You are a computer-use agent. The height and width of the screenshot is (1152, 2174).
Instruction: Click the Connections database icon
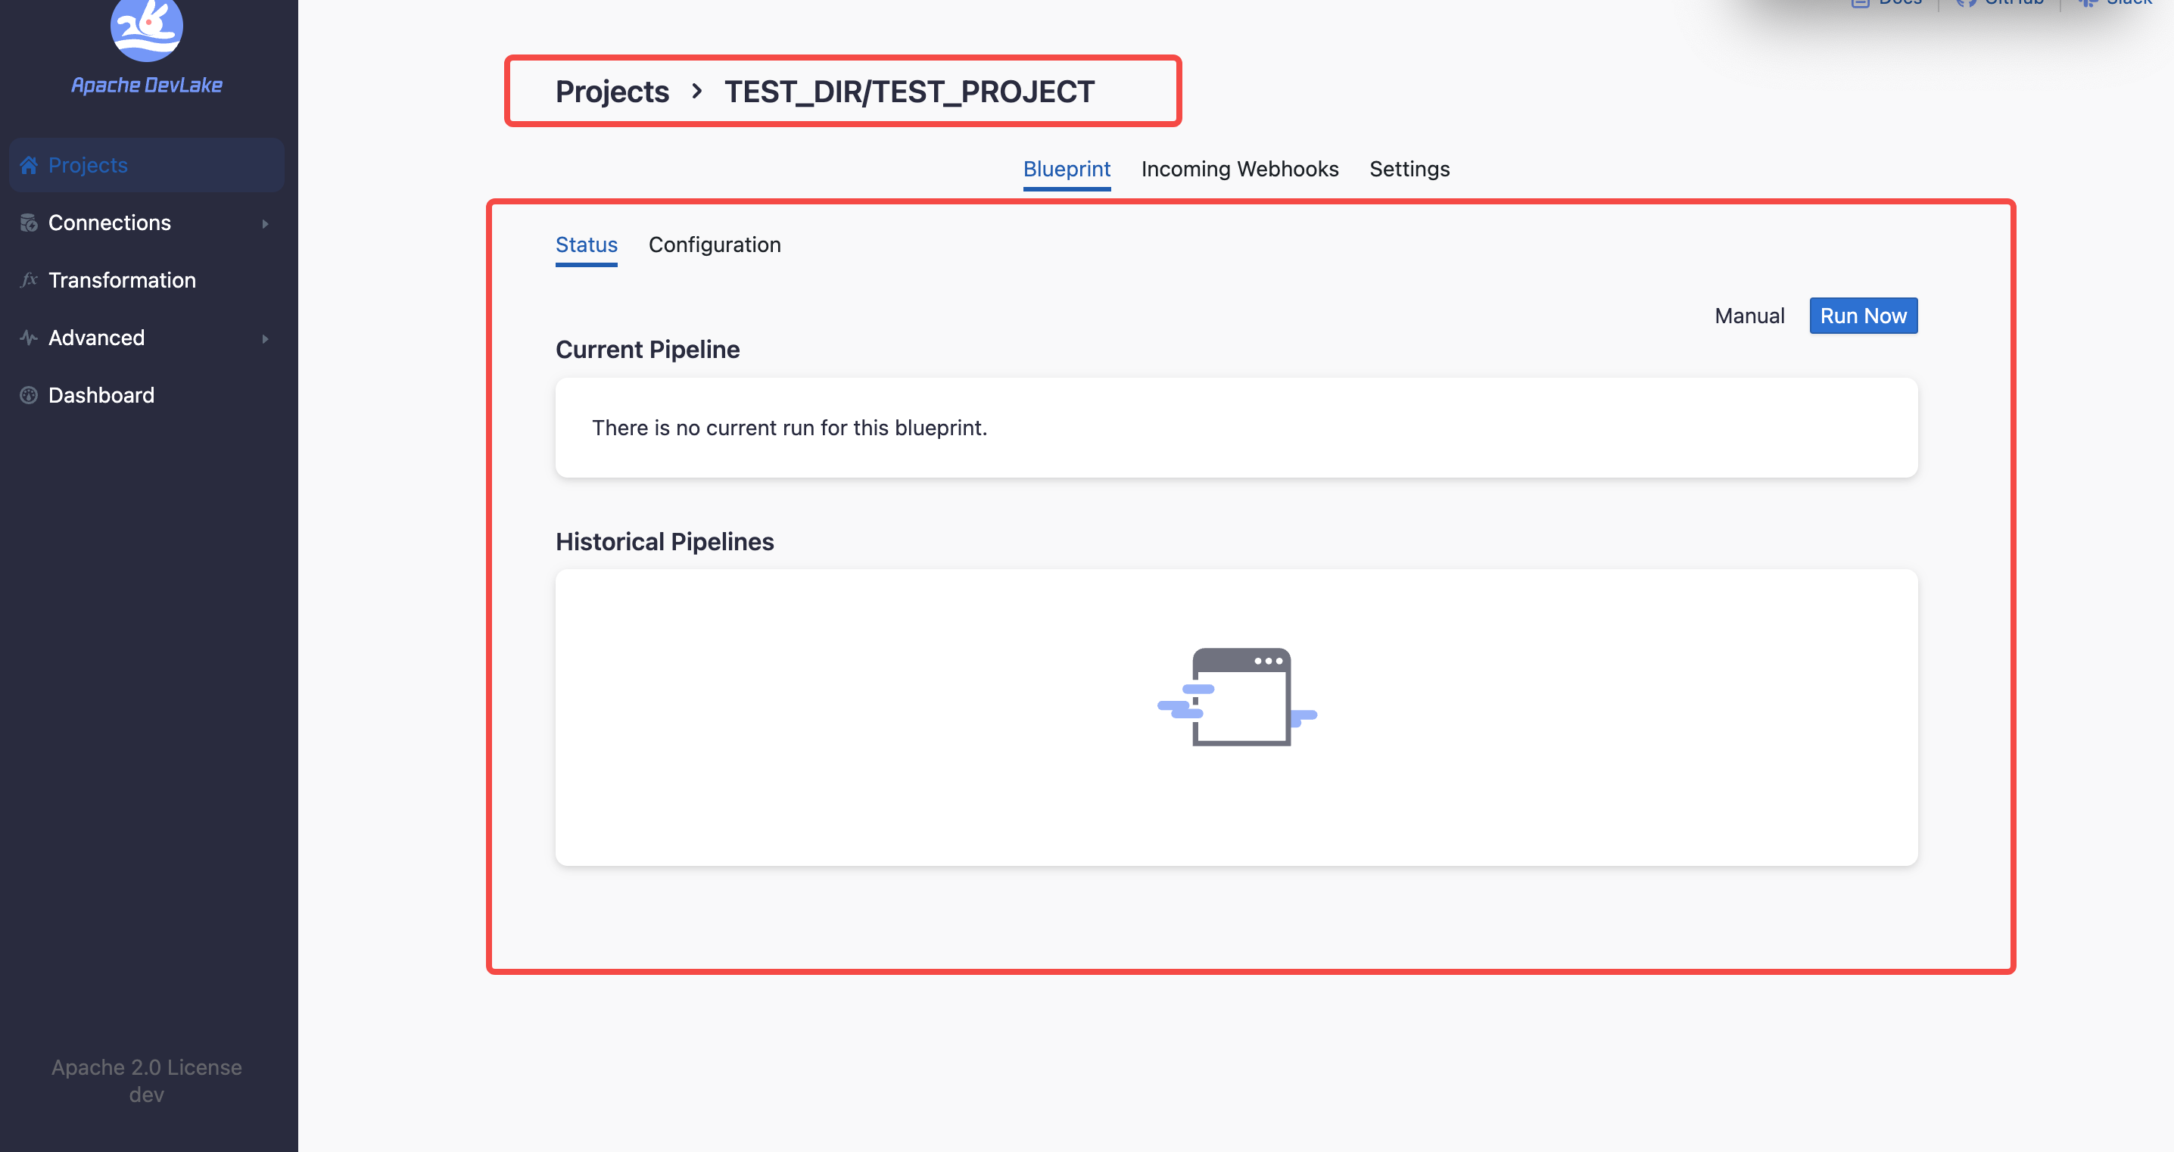[x=29, y=223]
